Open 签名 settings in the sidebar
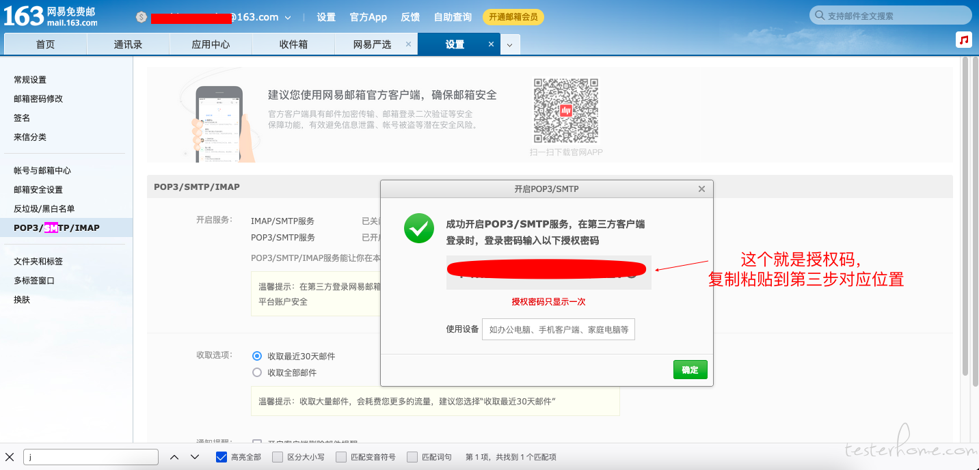The image size is (979, 470). (22, 117)
